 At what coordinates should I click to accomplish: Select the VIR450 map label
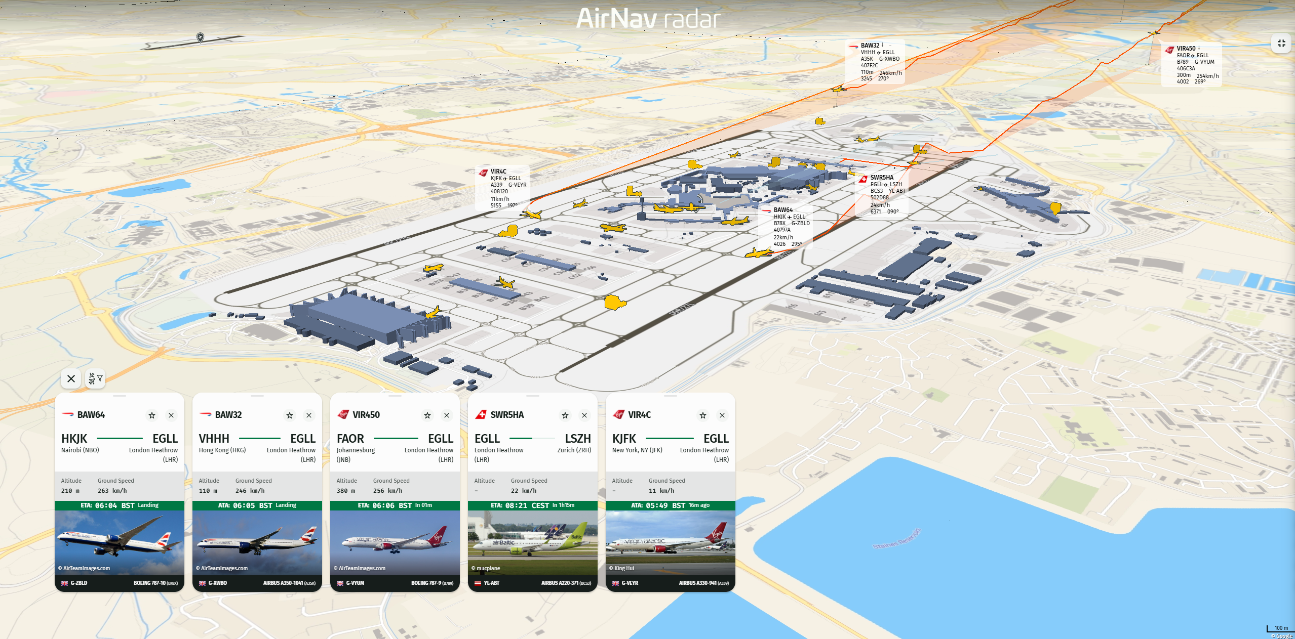pos(1192,65)
